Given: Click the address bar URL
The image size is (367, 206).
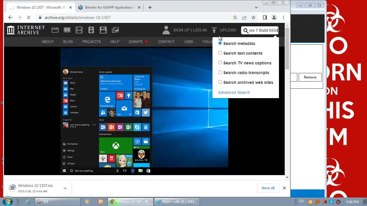Looking at the screenshot, I should coord(77,17).
